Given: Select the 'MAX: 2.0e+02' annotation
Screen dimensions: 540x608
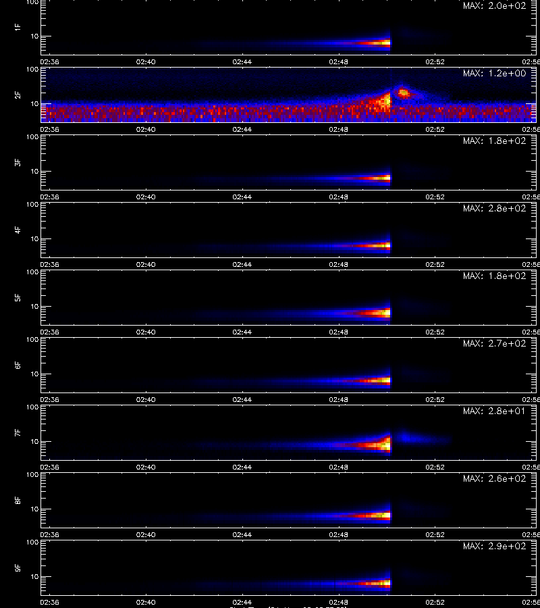Looking at the screenshot, I should (494, 6).
